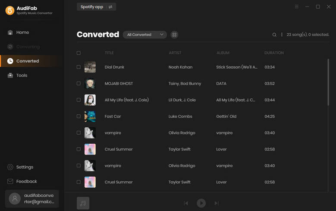Click the Stick Season album cell
The height and width of the screenshot is (211, 336).
pos(237,67)
